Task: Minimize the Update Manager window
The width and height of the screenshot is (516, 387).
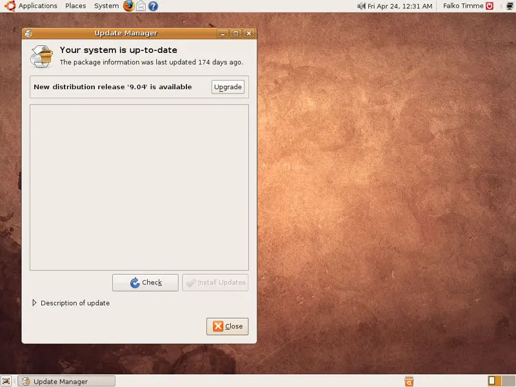Action: (223, 34)
